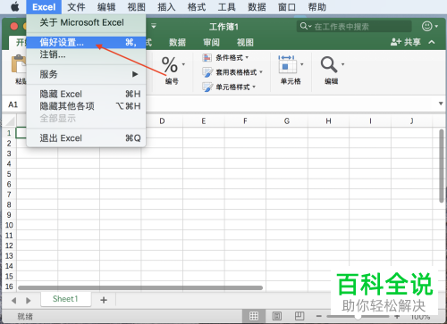Expand the formula bar arrow
The width and height of the screenshot is (447, 324).
point(441,104)
